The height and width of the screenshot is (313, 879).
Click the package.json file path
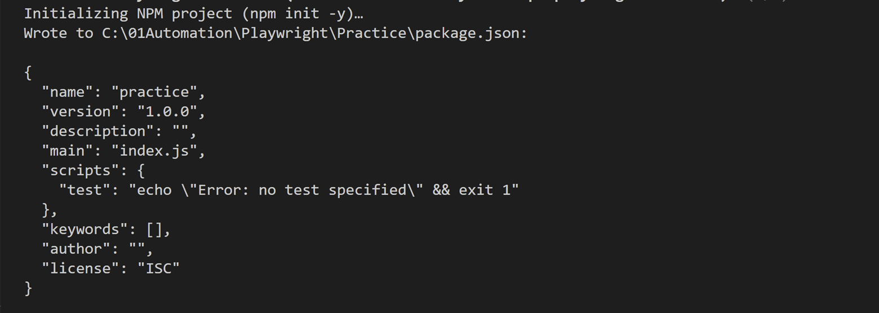tap(314, 33)
